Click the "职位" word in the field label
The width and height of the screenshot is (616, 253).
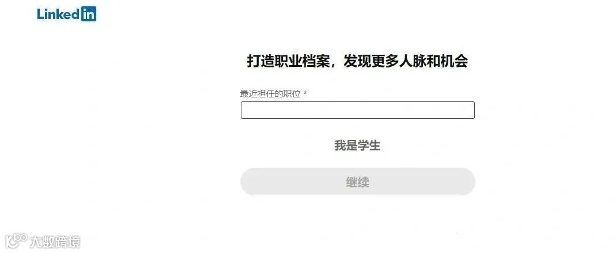pyautogui.click(x=293, y=94)
